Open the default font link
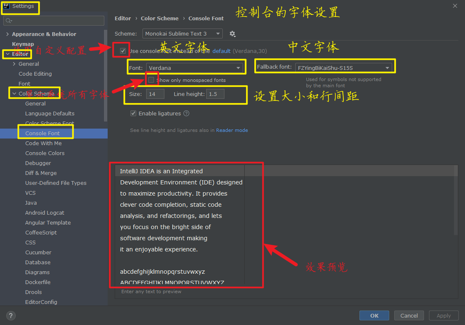The height and width of the screenshot is (325, 465). 222,51
